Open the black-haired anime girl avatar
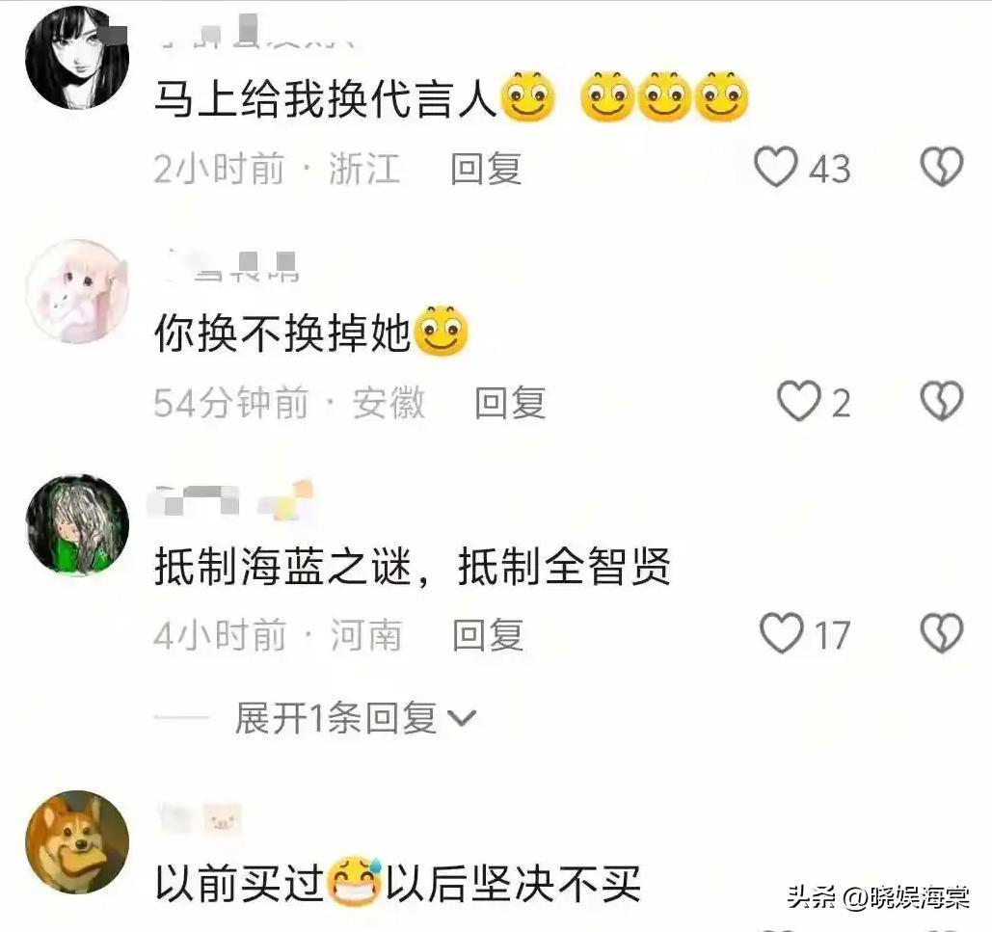Image resolution: width=992 pixels, height=932 pixels. 76,58
